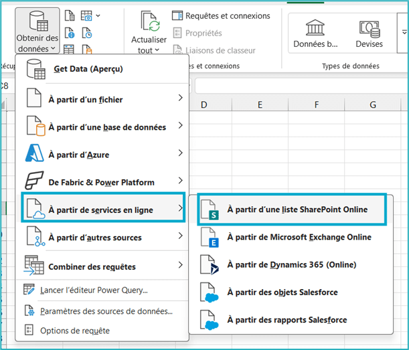This screenshot has width=409, height=350.
Task: Click the data source settings gear icon
Action: pos(29,311)
